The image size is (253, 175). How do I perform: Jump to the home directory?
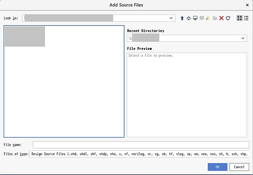pos(189,18)
